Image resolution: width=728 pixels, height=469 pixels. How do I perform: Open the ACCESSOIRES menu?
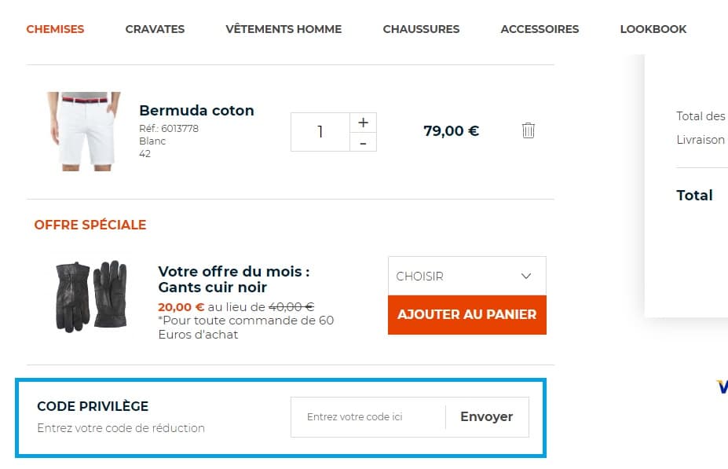click(x=540, y=28)
